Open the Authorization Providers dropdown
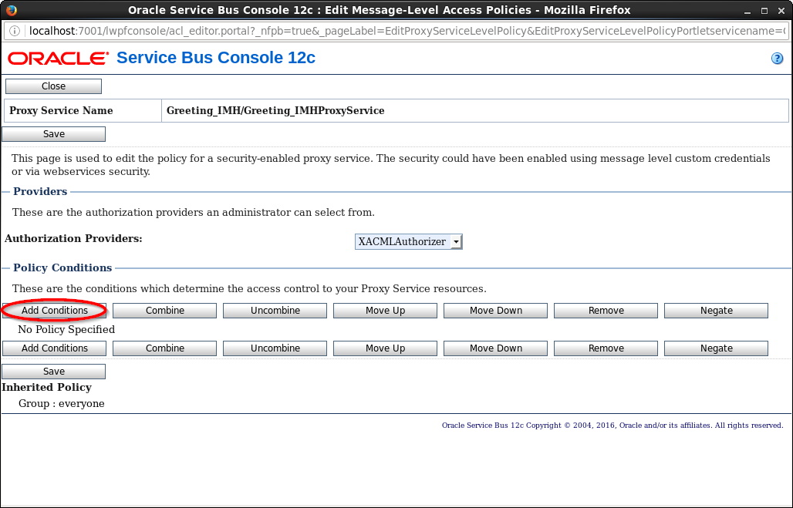The height and width of the screenshot is (508, 793). point(408,242)
